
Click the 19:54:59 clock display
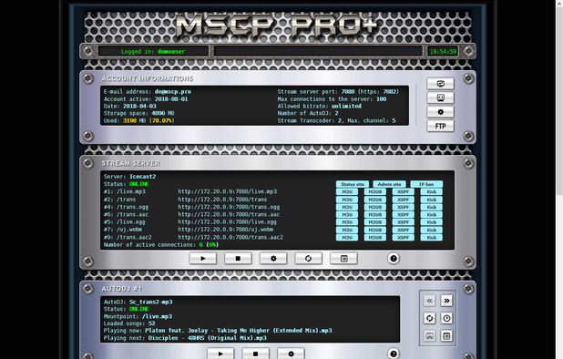click(x=443, y=51)
